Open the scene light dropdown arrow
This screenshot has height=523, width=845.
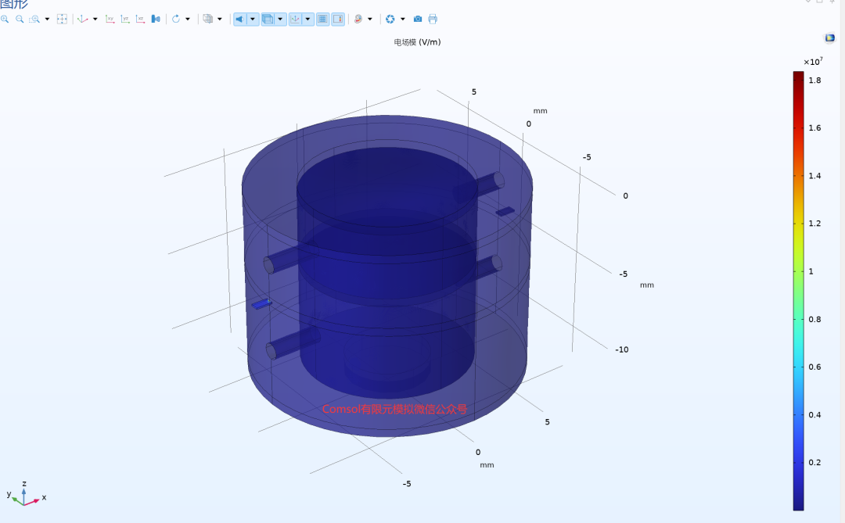click(x=253, y=20)
